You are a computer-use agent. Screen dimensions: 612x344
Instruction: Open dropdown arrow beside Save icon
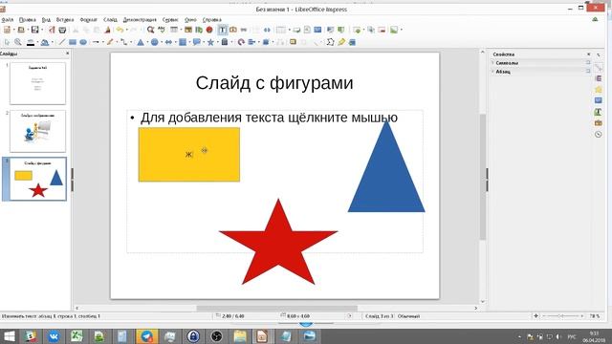(x=42, y=30)
